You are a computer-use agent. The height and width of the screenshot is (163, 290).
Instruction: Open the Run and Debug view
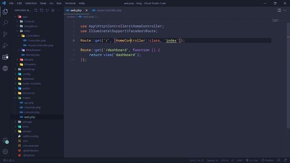click(5, 45)
